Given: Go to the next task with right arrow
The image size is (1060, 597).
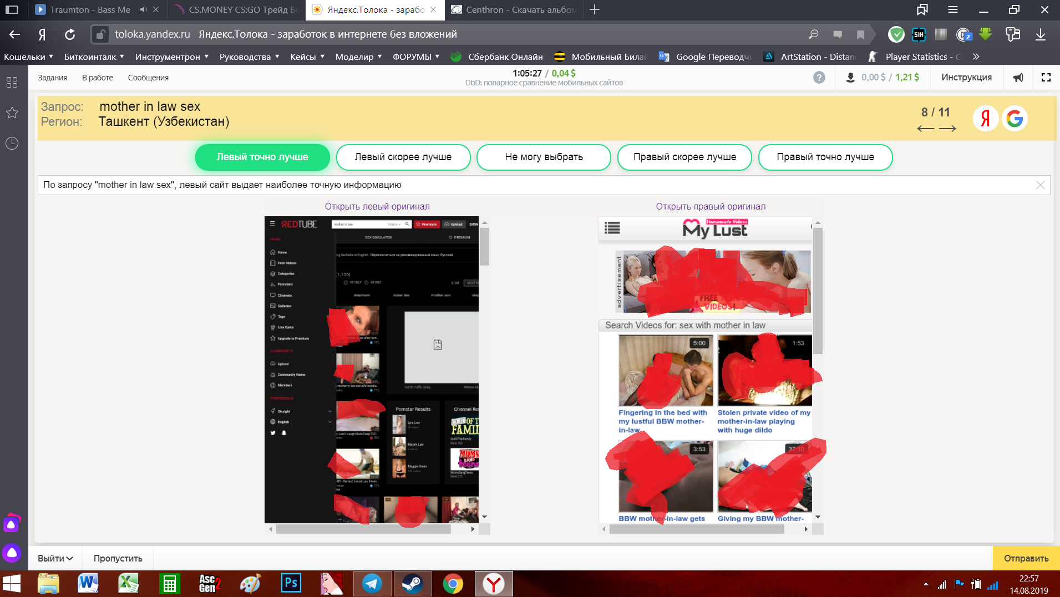Looking at the screenshot, I should [947, 129].
